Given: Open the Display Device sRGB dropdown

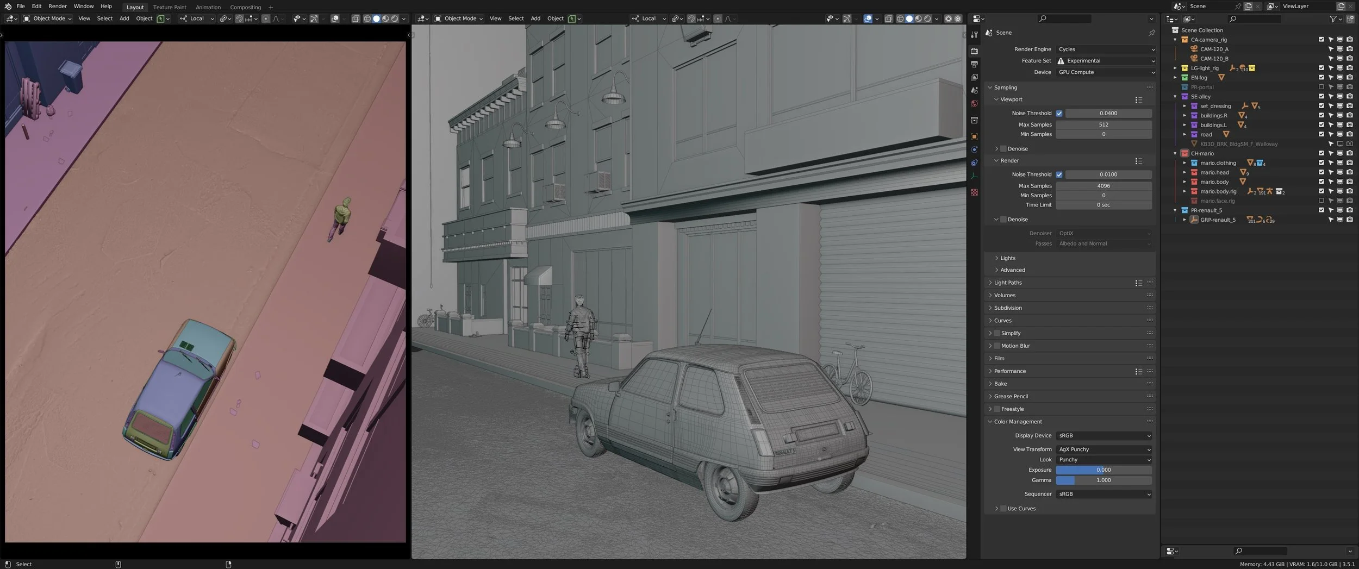Looking at the screenshot, I should (1104, 436).
